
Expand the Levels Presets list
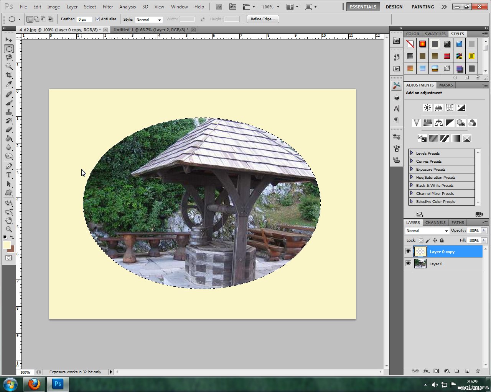412,153
